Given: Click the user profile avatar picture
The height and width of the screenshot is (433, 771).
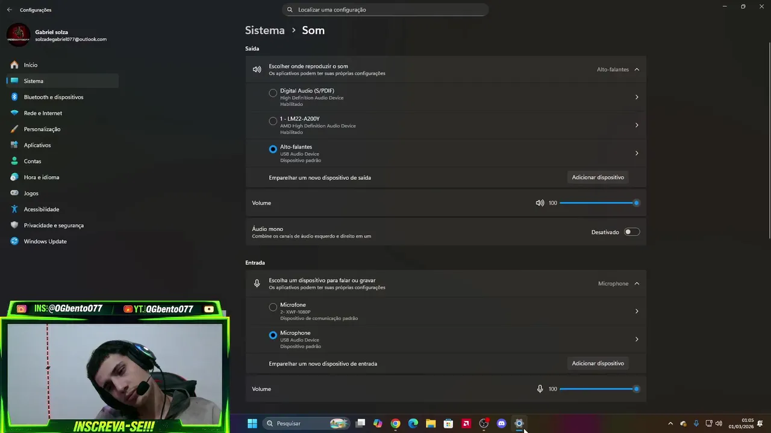Looking at the screenshot, I should pos(18,35).
